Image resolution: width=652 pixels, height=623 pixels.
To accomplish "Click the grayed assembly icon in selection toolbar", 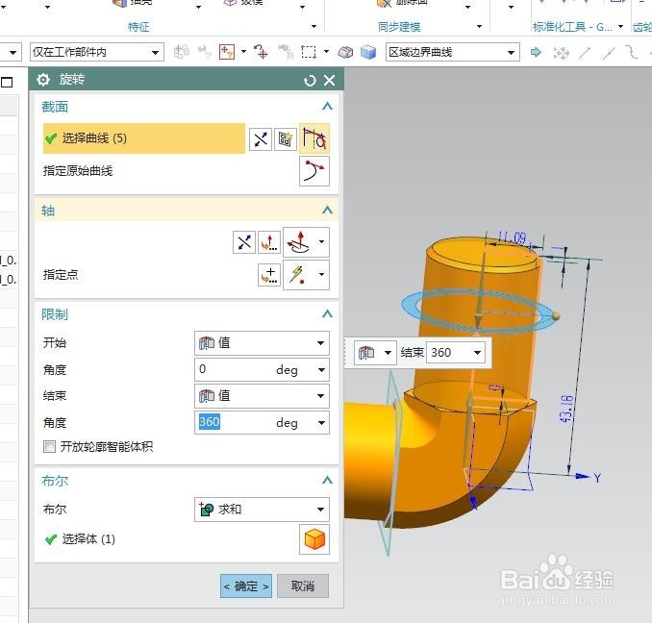I will pos(182,52).
